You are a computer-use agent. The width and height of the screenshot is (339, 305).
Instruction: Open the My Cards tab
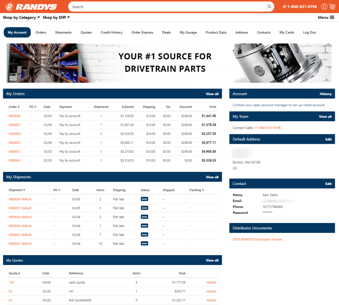(287, 32)
